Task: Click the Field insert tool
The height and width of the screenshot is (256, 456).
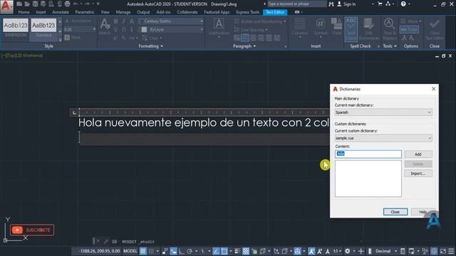Action: [337, 27]
